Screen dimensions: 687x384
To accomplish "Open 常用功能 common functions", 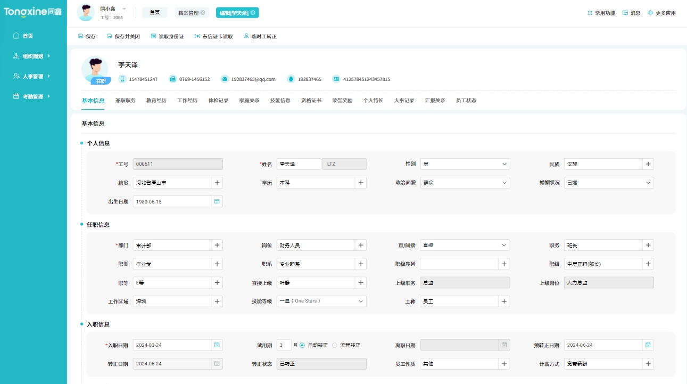I will [601, 13].
